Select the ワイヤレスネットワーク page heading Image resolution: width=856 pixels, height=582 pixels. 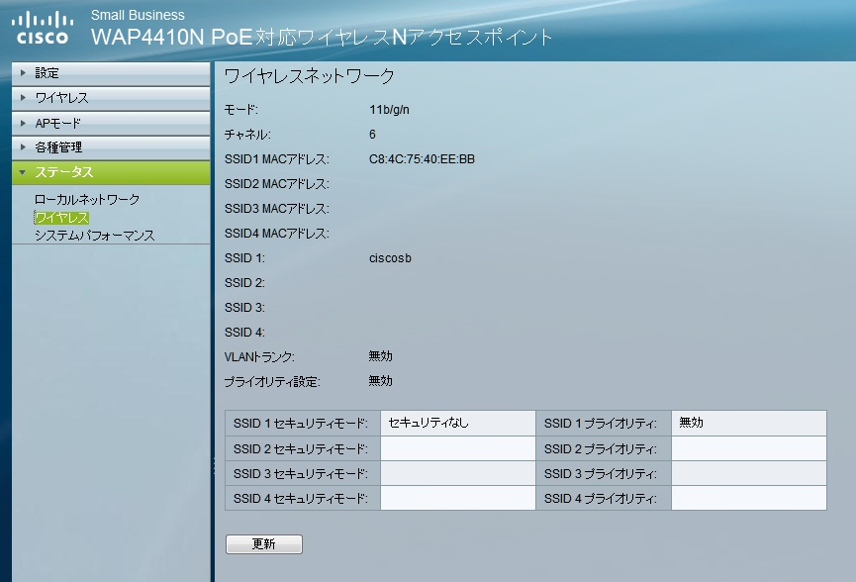click(309, 76)
